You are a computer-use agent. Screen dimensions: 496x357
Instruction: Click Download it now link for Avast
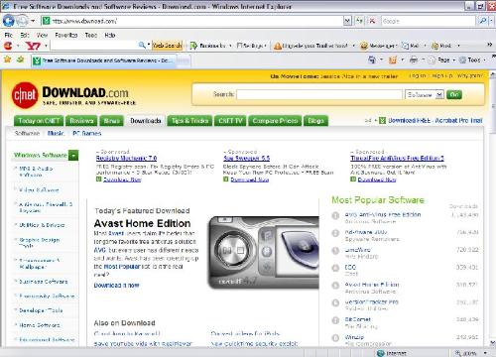[116, 285]
